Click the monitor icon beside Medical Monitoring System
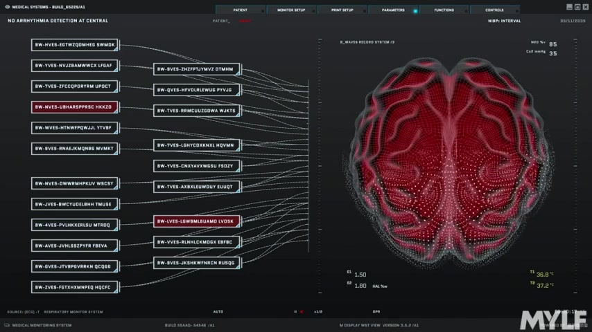Screen dimensions: 592x332 pyautogui.click(x=7, y=325)
